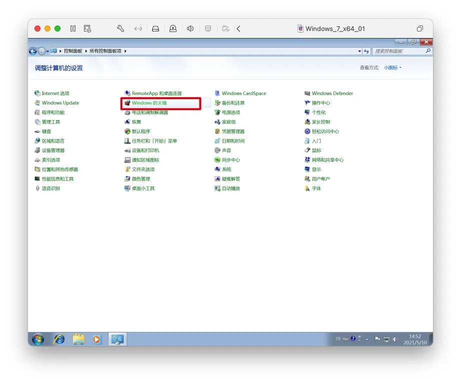
Task: Select the 疑难解答 item
Action: (x=227, y=178)
